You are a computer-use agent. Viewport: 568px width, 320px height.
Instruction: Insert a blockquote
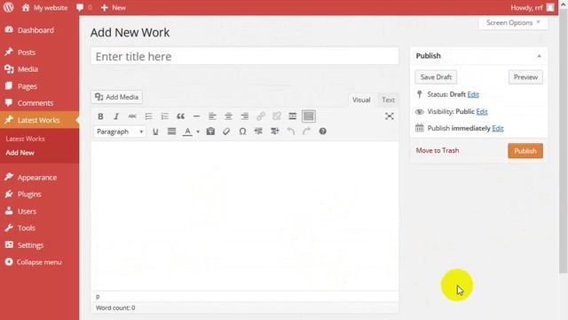click(180, 116)
